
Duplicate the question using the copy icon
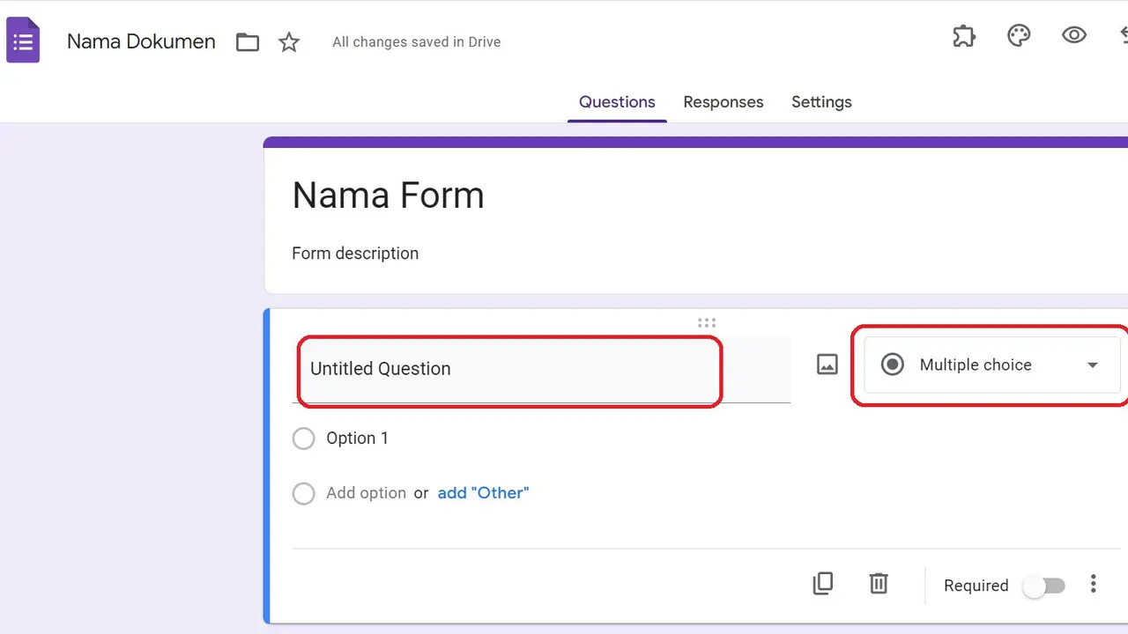tap(822, 583)
